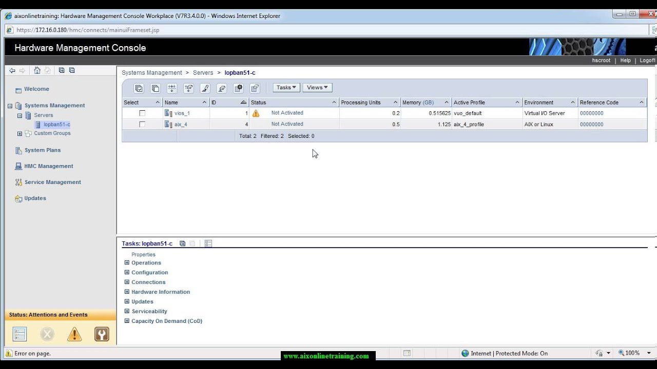Screen dimensions: 657x369
Task: Expand the Configuration task group
Action: click(127, 272)
